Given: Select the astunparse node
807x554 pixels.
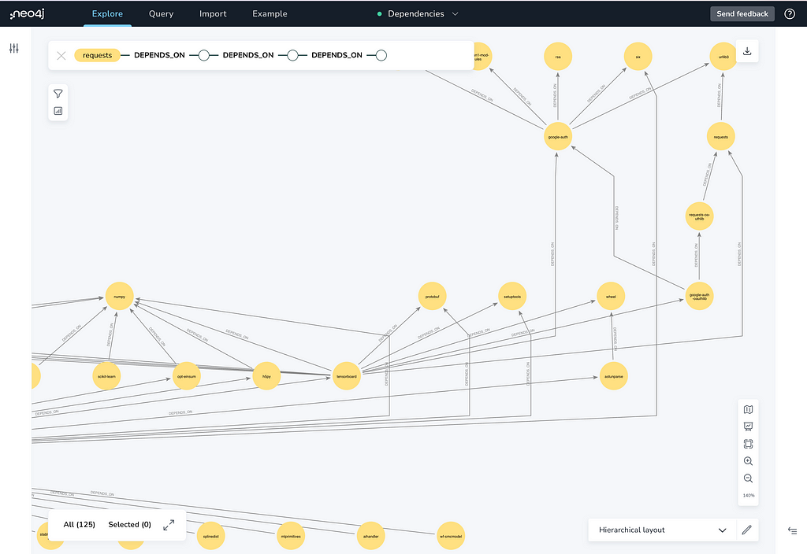Looking at the screenshot, I should [x=613, y=376].
